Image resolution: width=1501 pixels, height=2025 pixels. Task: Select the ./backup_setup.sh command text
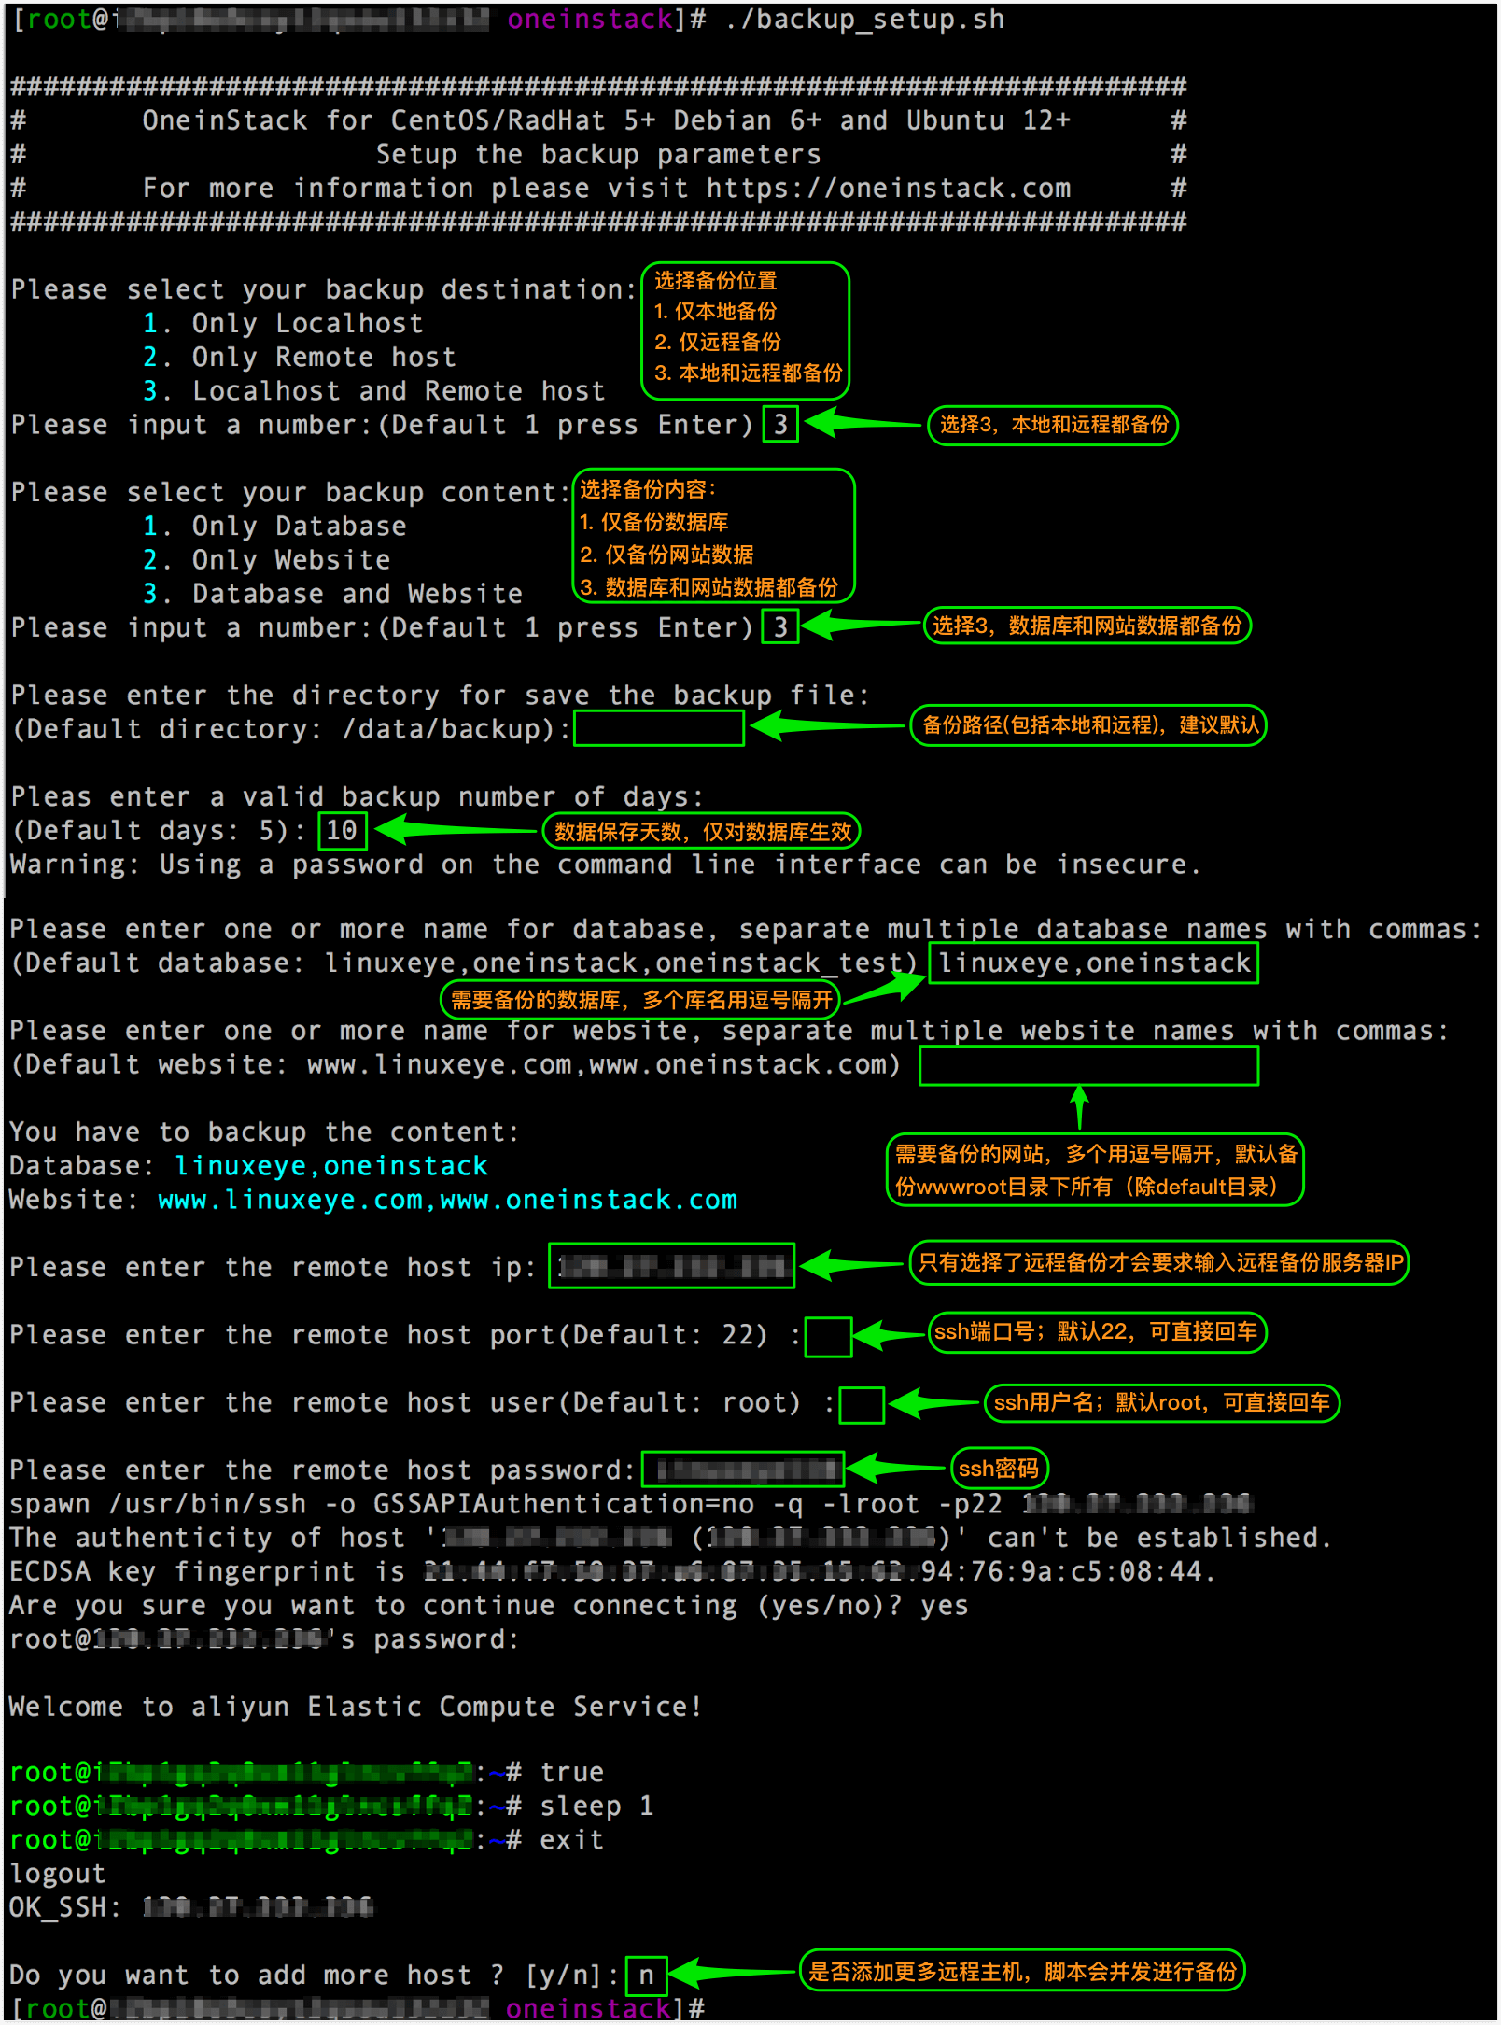(x=862, y=19)
